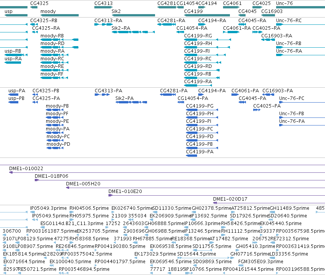
Task: Open the LP08129.5prime EST label
Action: point(34,239)
